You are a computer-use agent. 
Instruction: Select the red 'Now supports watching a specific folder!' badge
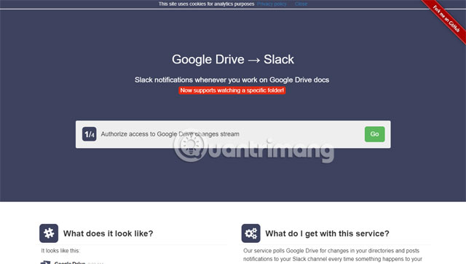[x=232, y=90]
